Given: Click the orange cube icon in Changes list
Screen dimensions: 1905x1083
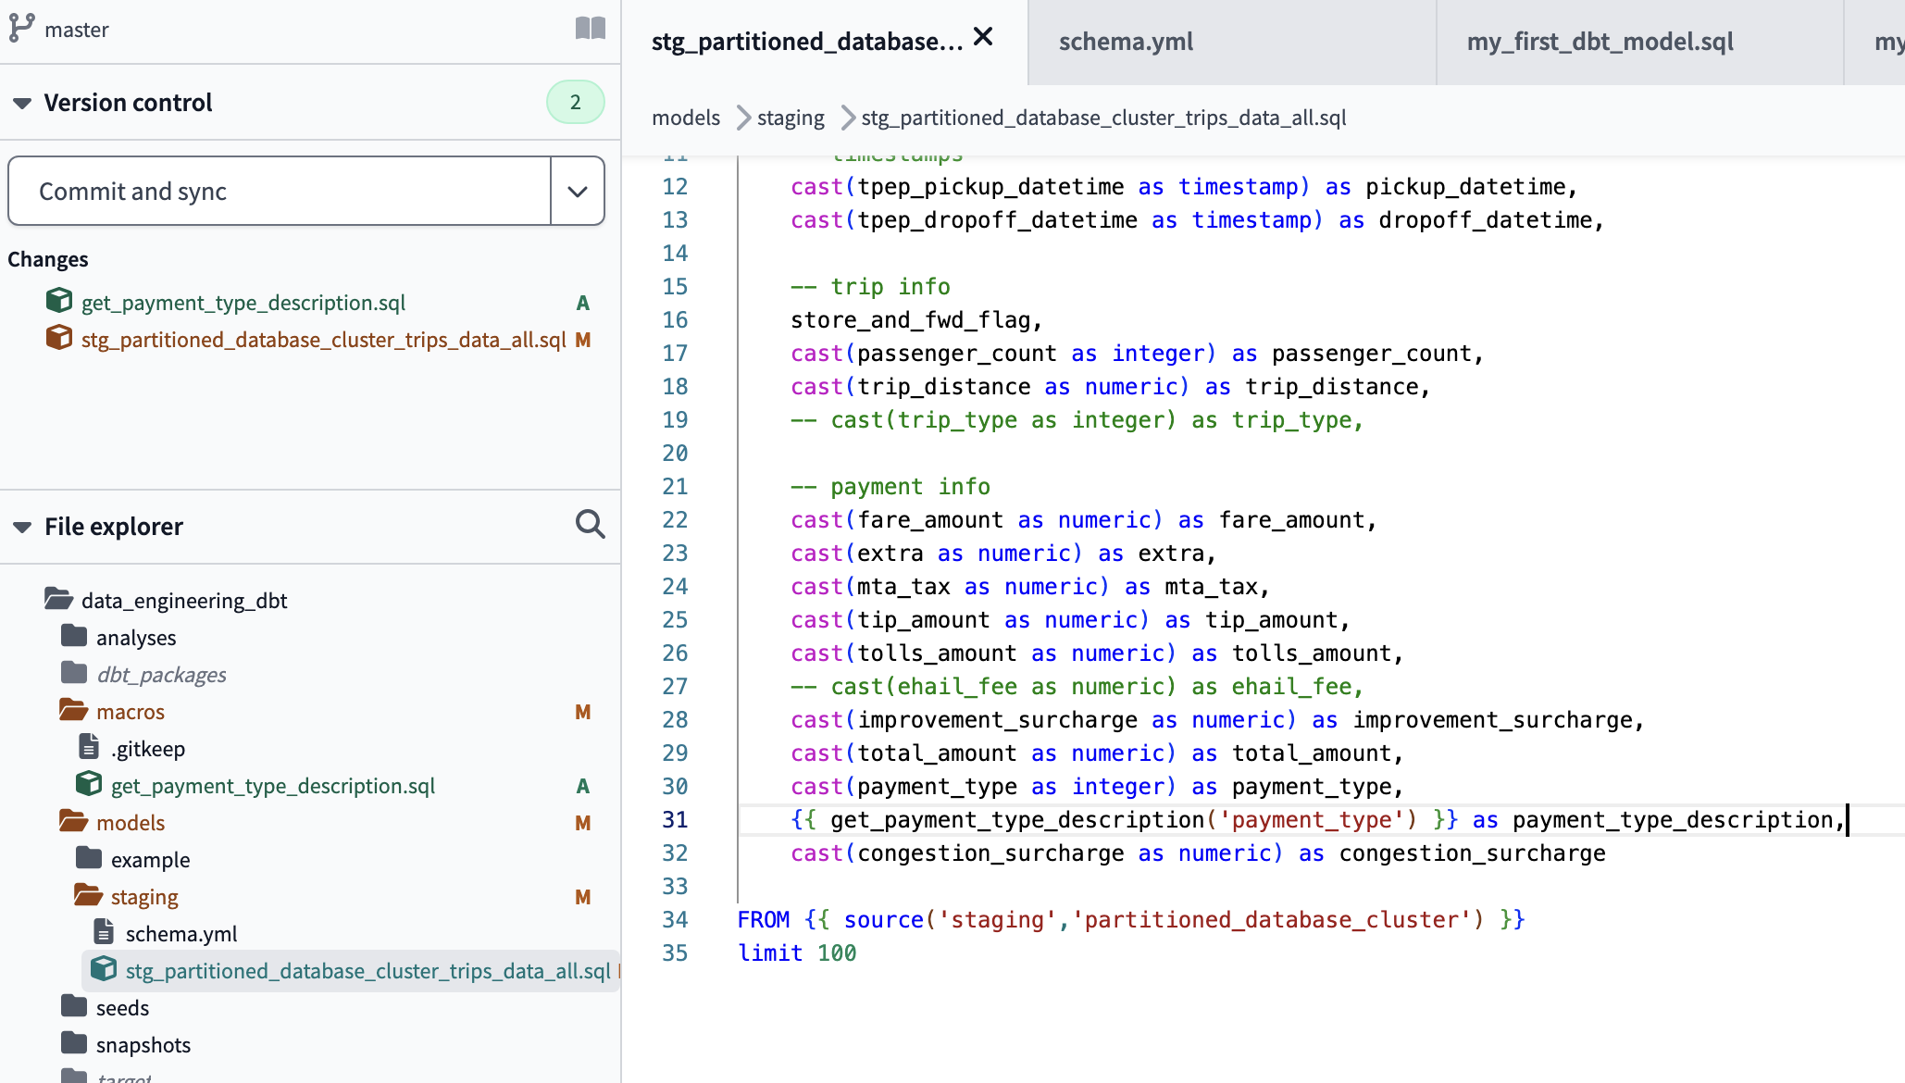Looking at the screenshot, I should [59, 338].
